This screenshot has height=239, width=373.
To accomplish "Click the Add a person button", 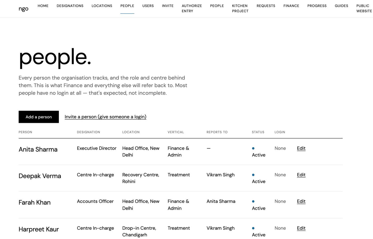I will coord(39,117).
